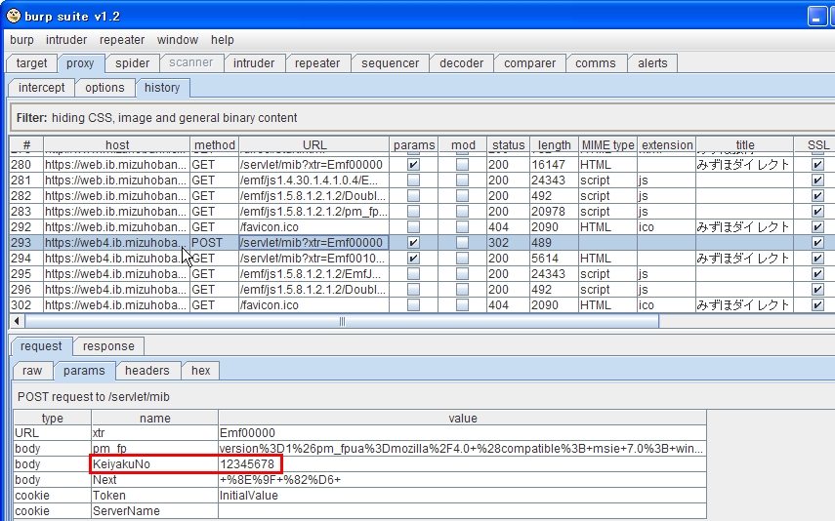This screenshot has width=835, height=521.
Task: Switch to the spider tab
Action: click(132, 63)
